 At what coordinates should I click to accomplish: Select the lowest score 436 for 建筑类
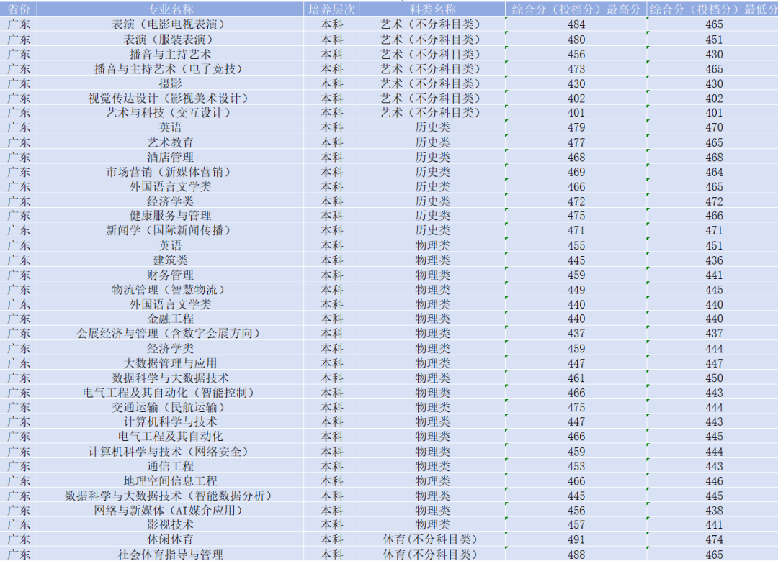point(713,260)
